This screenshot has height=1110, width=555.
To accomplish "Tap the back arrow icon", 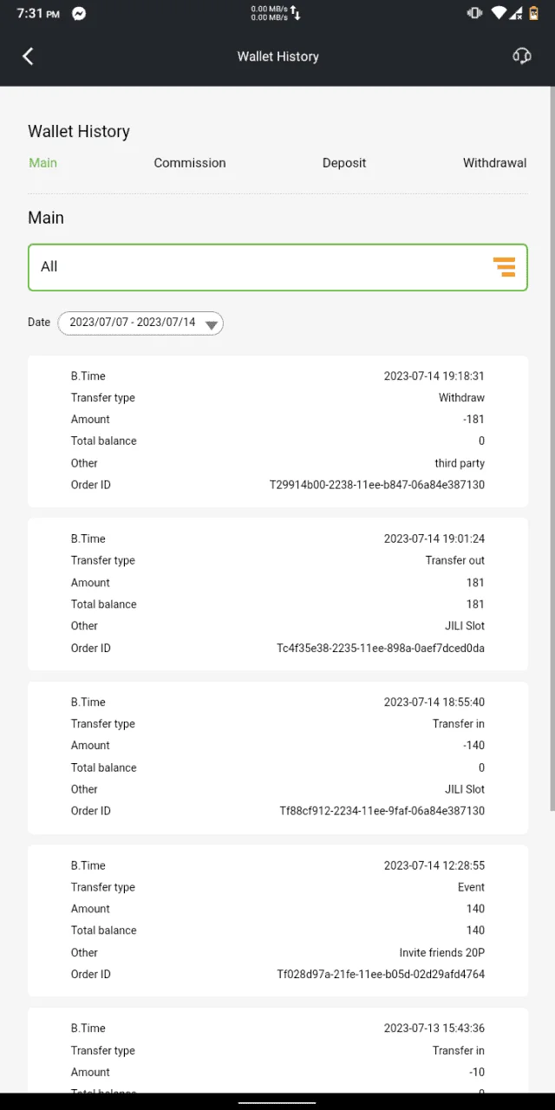I will (x=28, y=56).
